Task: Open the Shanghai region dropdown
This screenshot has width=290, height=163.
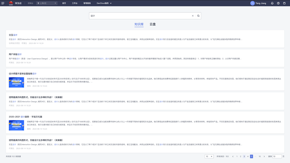Action: pyautogui.click(x=47, y=3)
